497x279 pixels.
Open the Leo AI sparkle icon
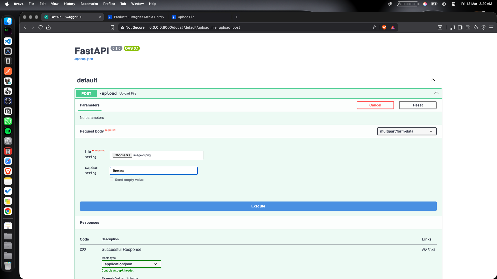coord(476,27)
